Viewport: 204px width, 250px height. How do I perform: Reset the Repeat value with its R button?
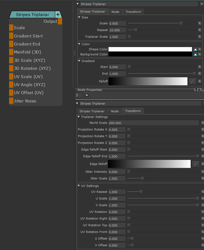(x=199, y=30)
